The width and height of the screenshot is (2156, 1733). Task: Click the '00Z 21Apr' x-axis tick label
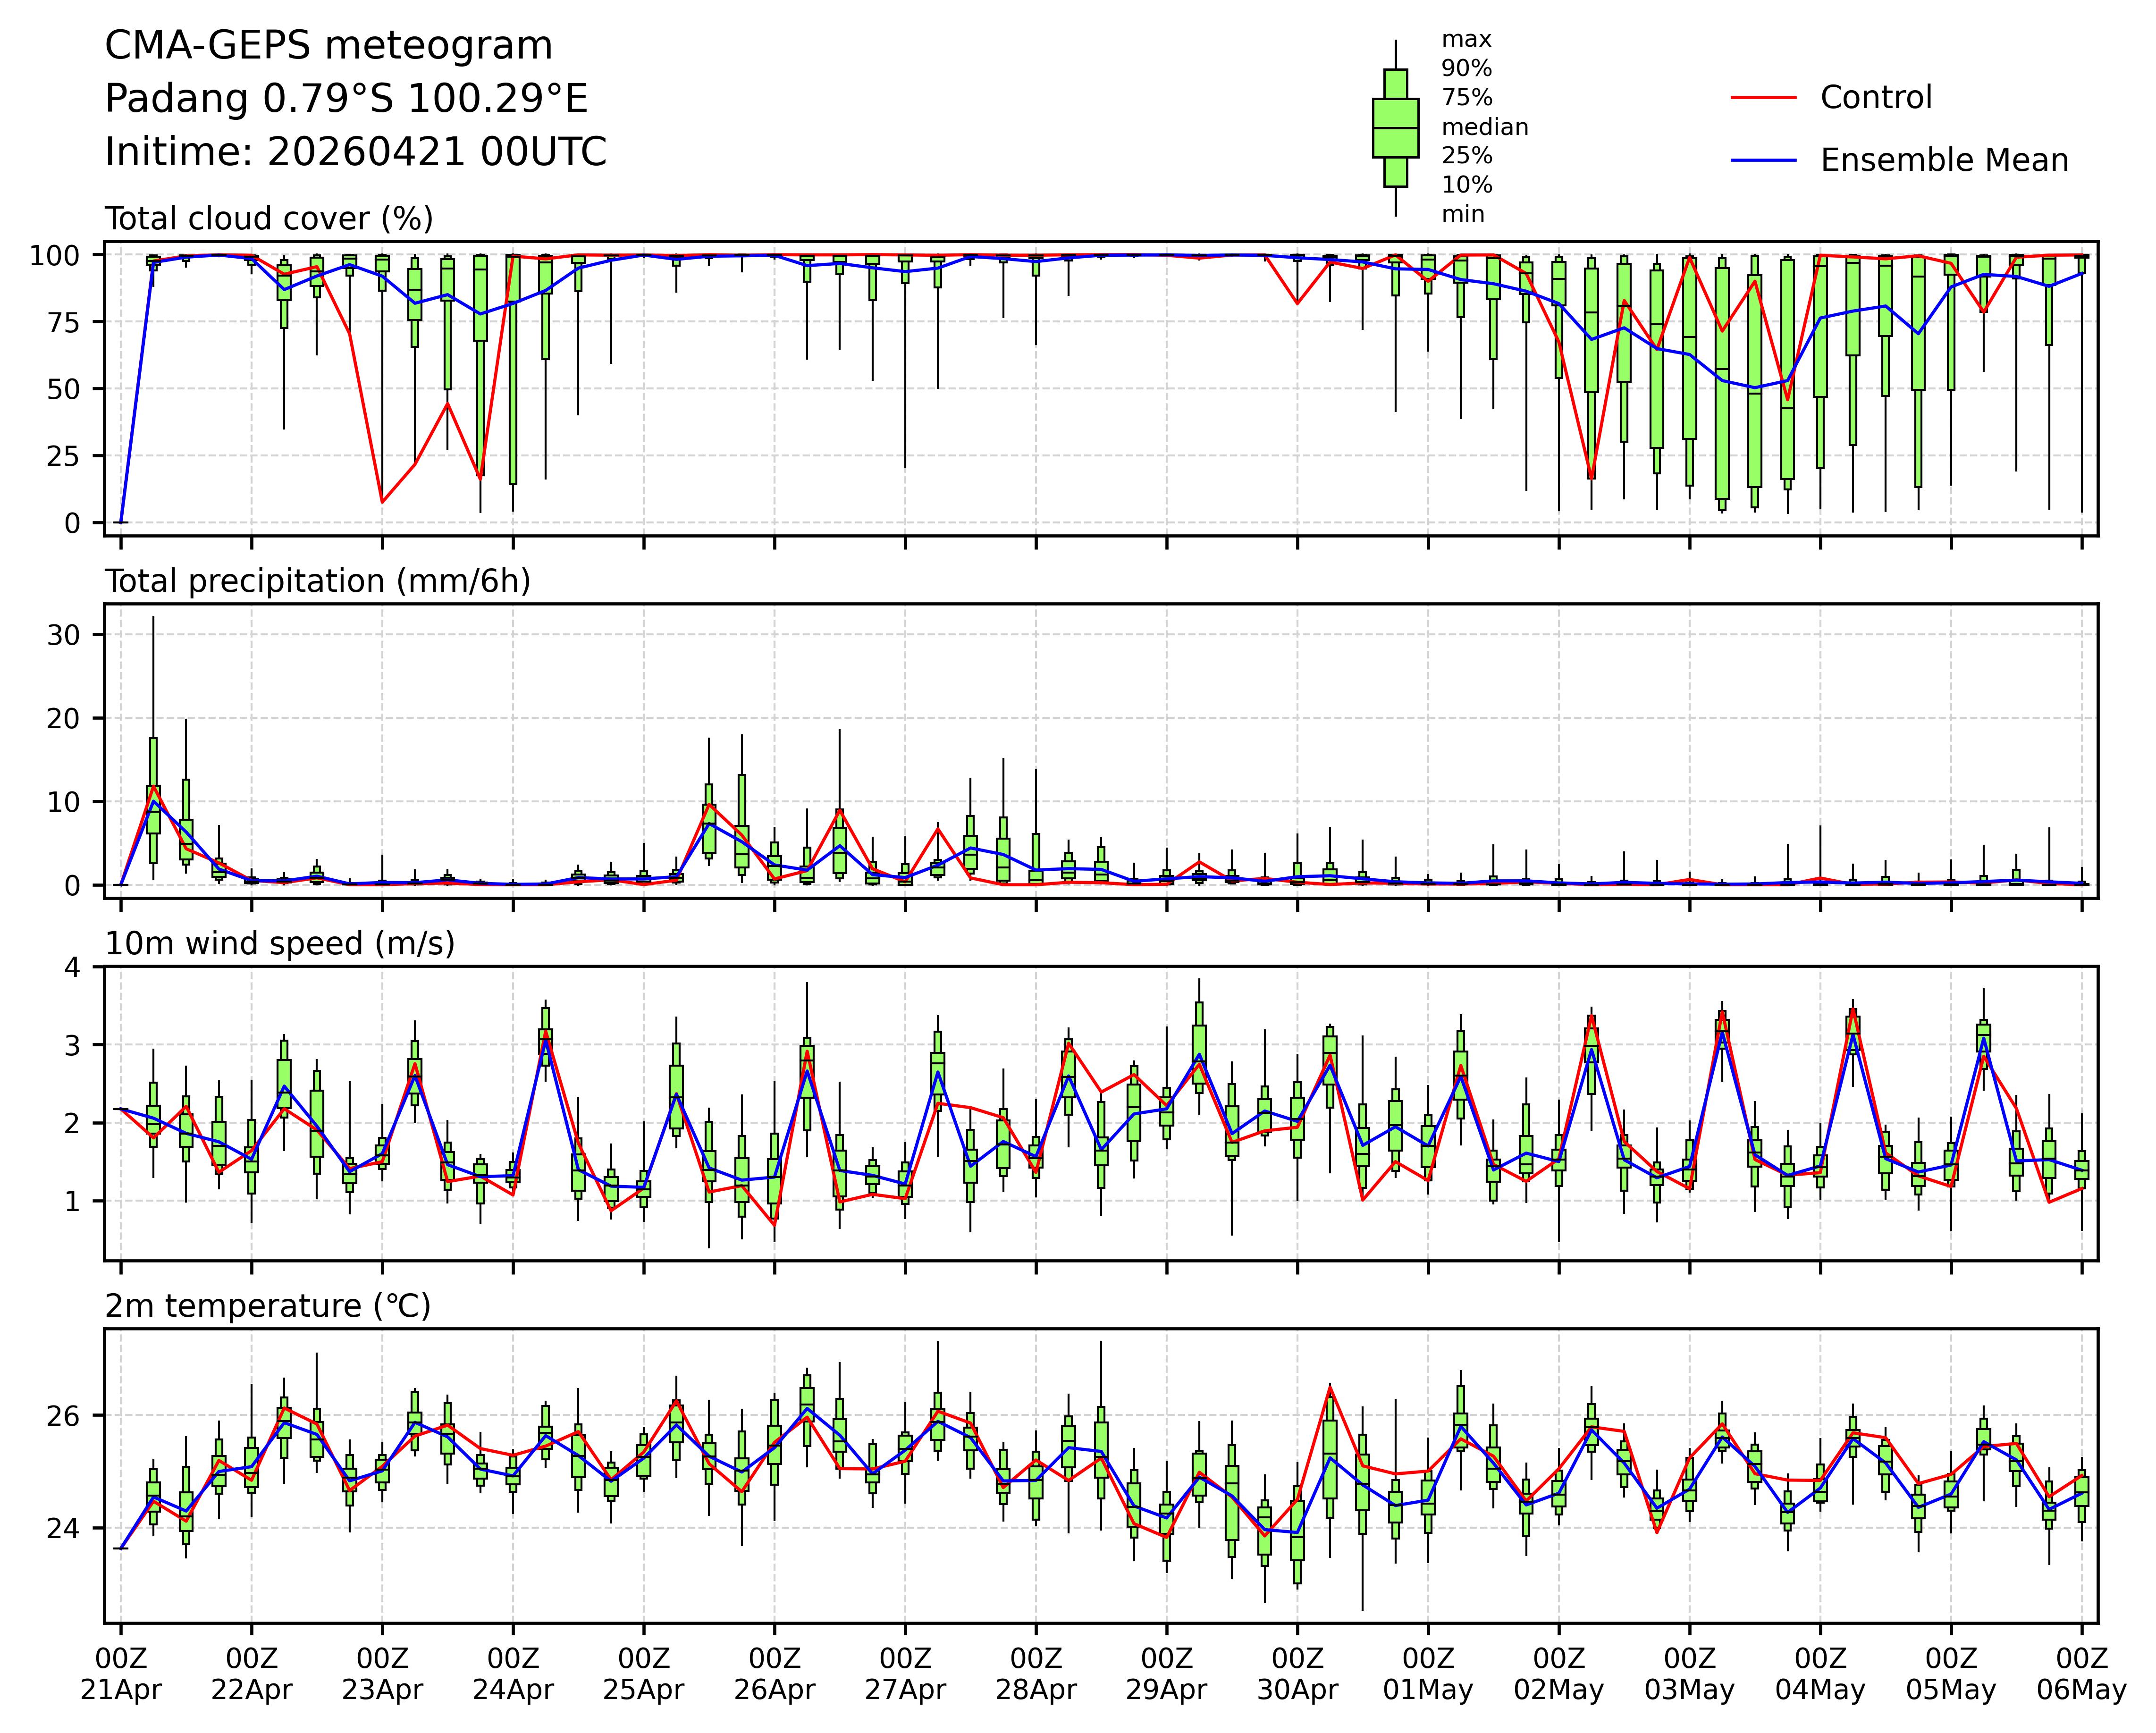coord(121,1675)
